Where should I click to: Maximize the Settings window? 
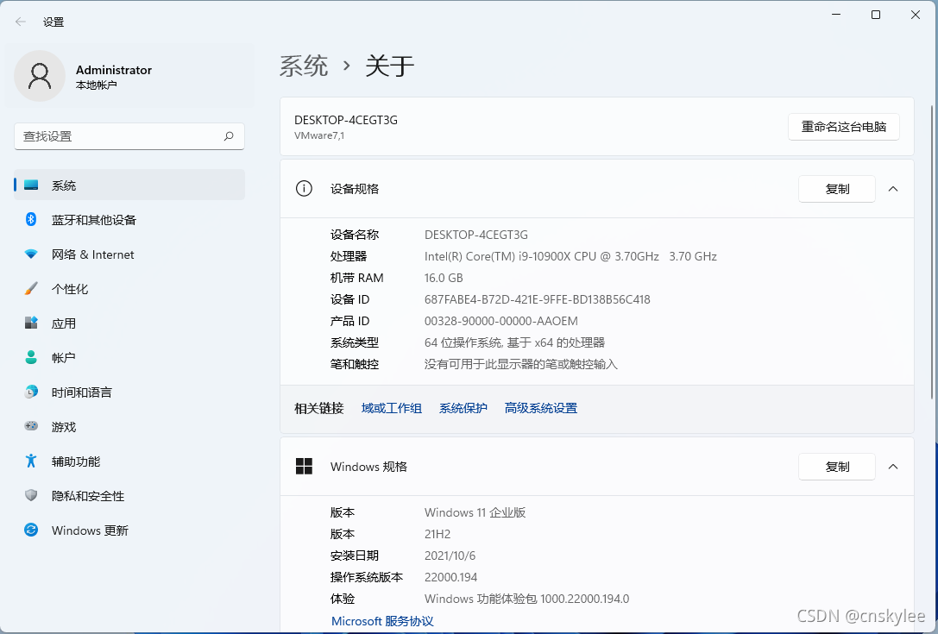[876, 15]
